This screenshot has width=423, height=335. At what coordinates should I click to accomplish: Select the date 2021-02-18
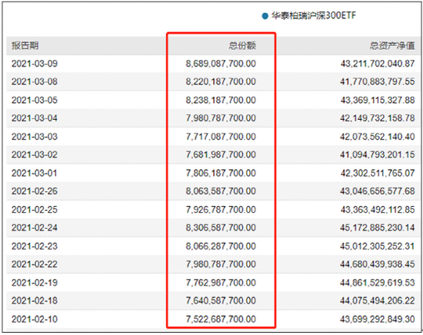35,300
